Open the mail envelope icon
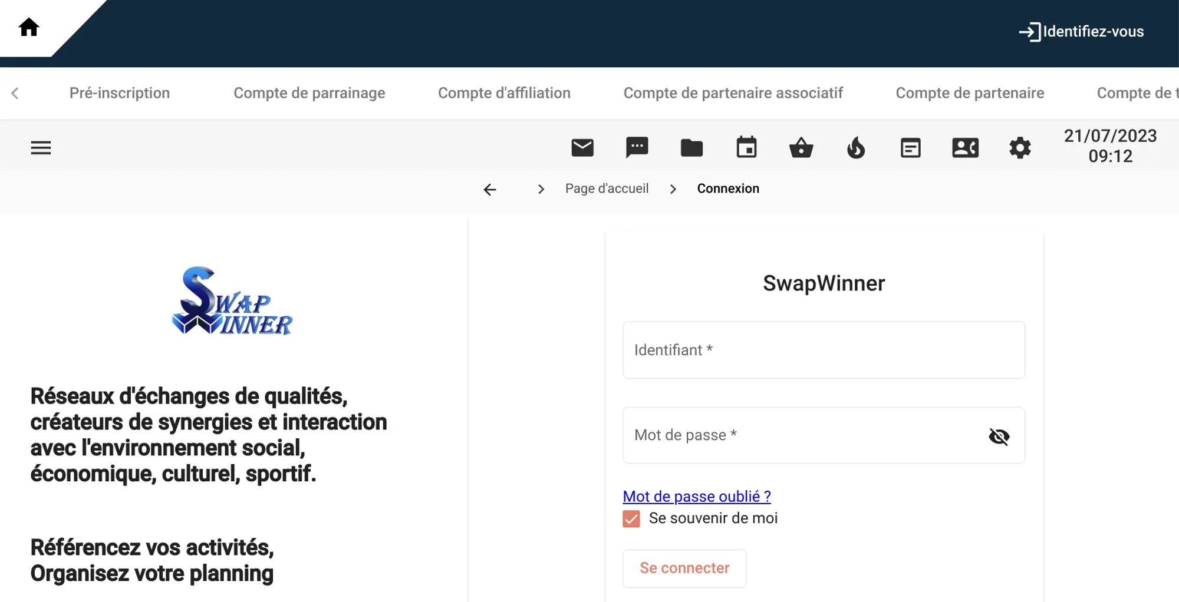Viewport: 1179px width, 602px height. pos(582,148)
